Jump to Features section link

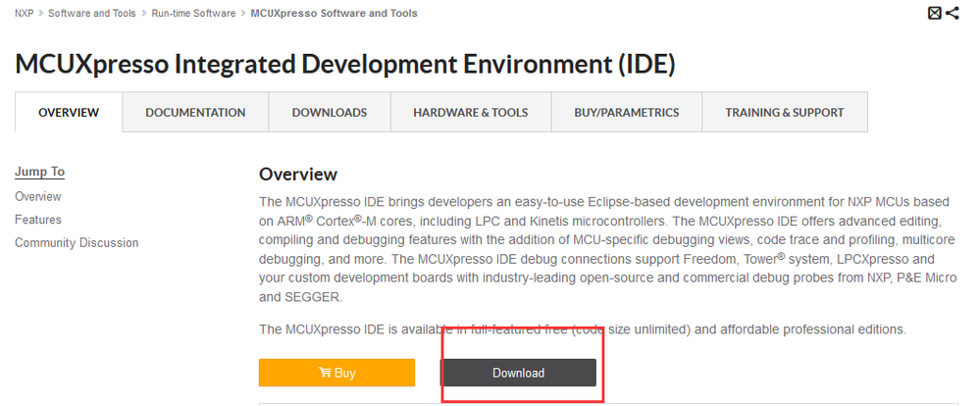38,220
